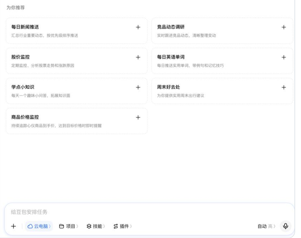The image size is (301, 238).
Task: Click description 每天一个趣味小问答，拓展知识面
Action: pyautogui.click(x=41, y=96)
